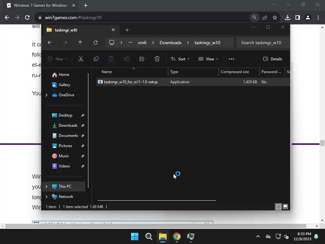
Task: Click the Rename icon in Explorer toolbar
Action: tap(126, 59)
